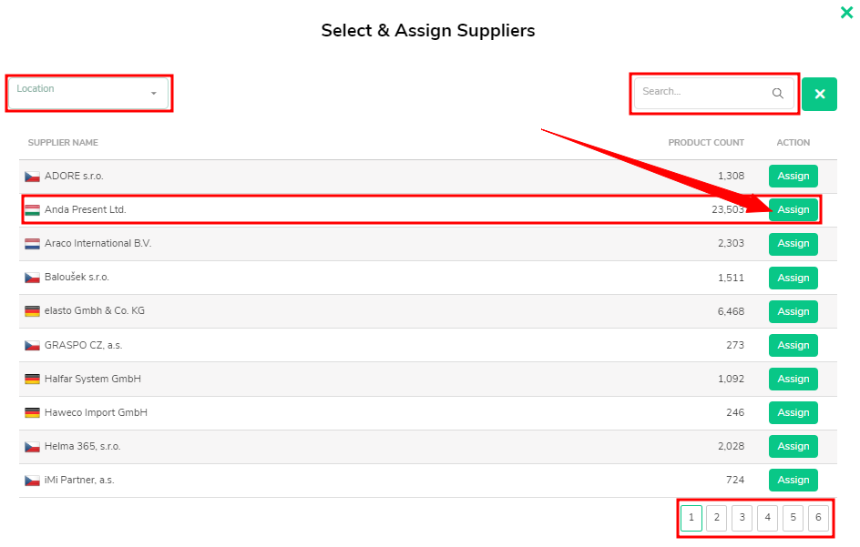Click the Product Count column header

tap(706, 143)
